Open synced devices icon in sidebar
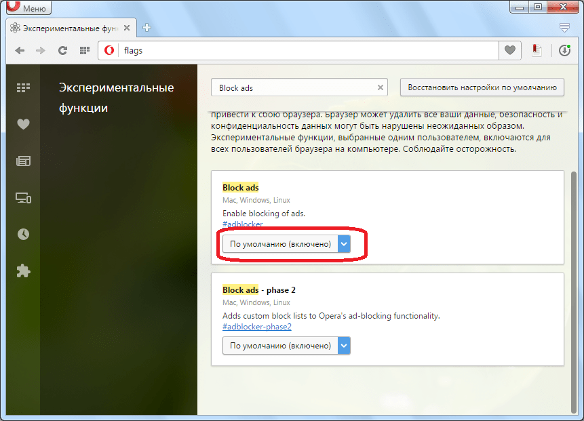The image size is (584, 421). [24, 198]
